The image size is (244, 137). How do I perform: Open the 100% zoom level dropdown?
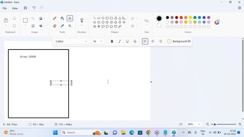[194, 124]
